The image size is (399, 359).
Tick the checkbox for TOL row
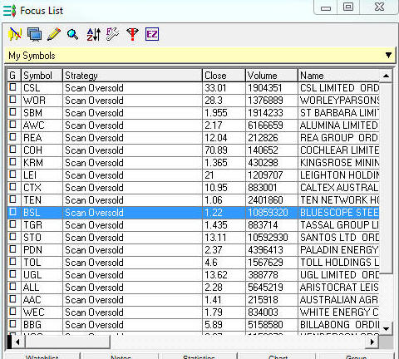point(12,262)
